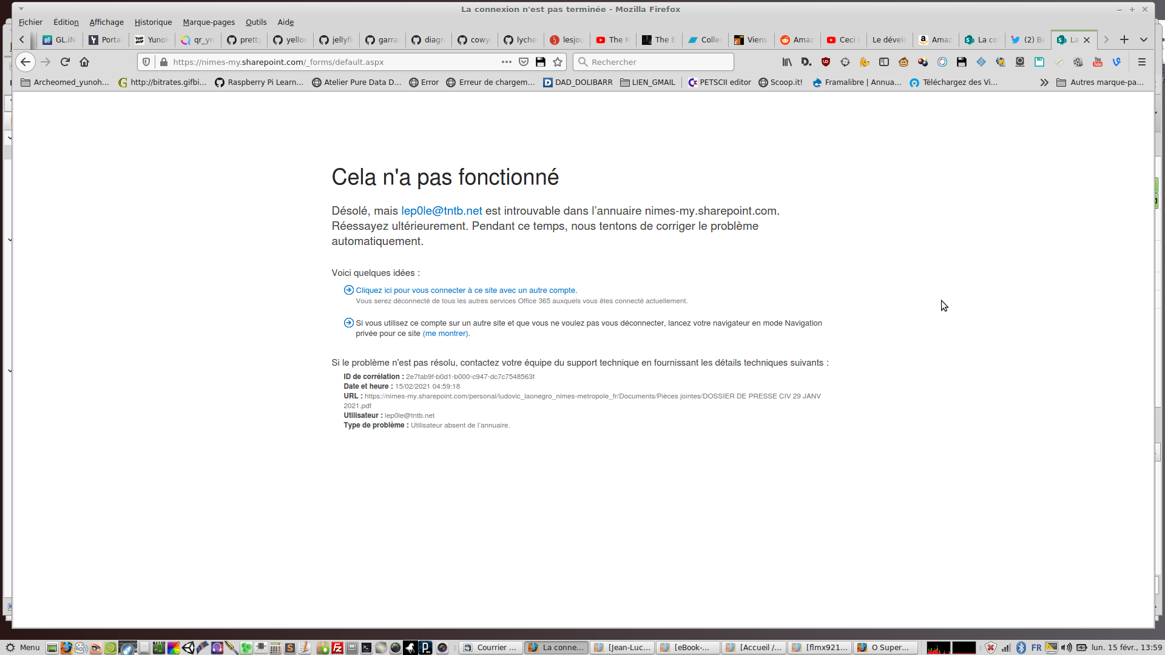Bookmark this page with star icon
Screen dimensions: 1165x655
coord(558,62)
